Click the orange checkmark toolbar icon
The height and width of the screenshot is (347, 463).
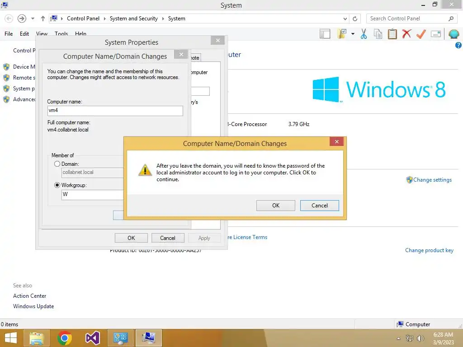point(421,34)
